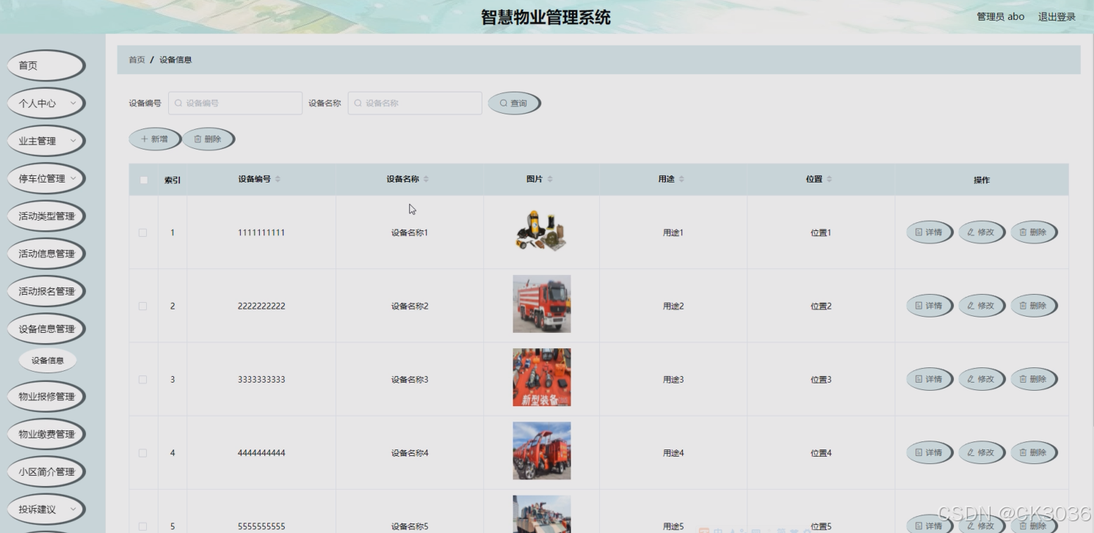1094x533 pixels.
Task: Select checkbox of the 3333333333 row
Action: 143,379
